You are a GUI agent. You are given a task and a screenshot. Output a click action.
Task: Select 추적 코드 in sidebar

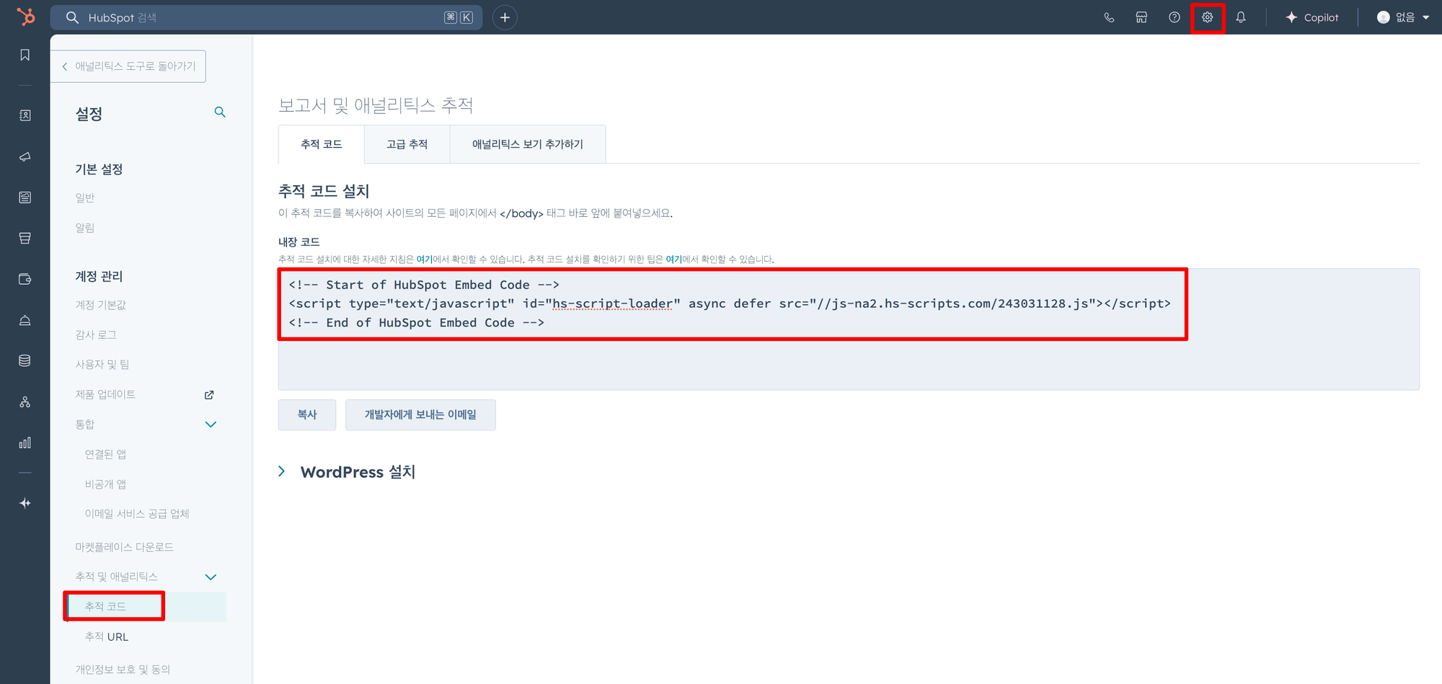coord(105,607)
